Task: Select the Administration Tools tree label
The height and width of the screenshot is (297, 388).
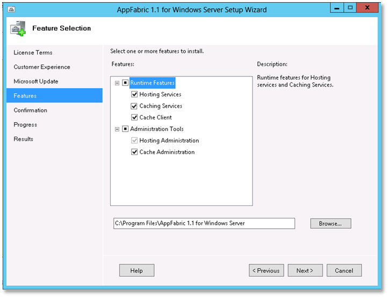Action: pyautogui.click(x=157, y=129)
